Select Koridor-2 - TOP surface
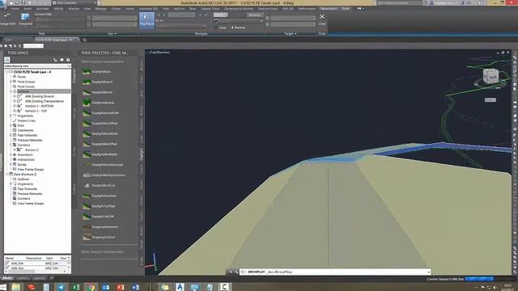Image resolution: width=518 pixels, height=291 pixels. (36, 112)
